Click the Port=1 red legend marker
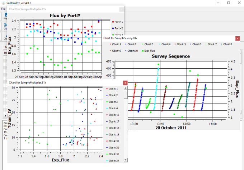 tap(113, 22)
